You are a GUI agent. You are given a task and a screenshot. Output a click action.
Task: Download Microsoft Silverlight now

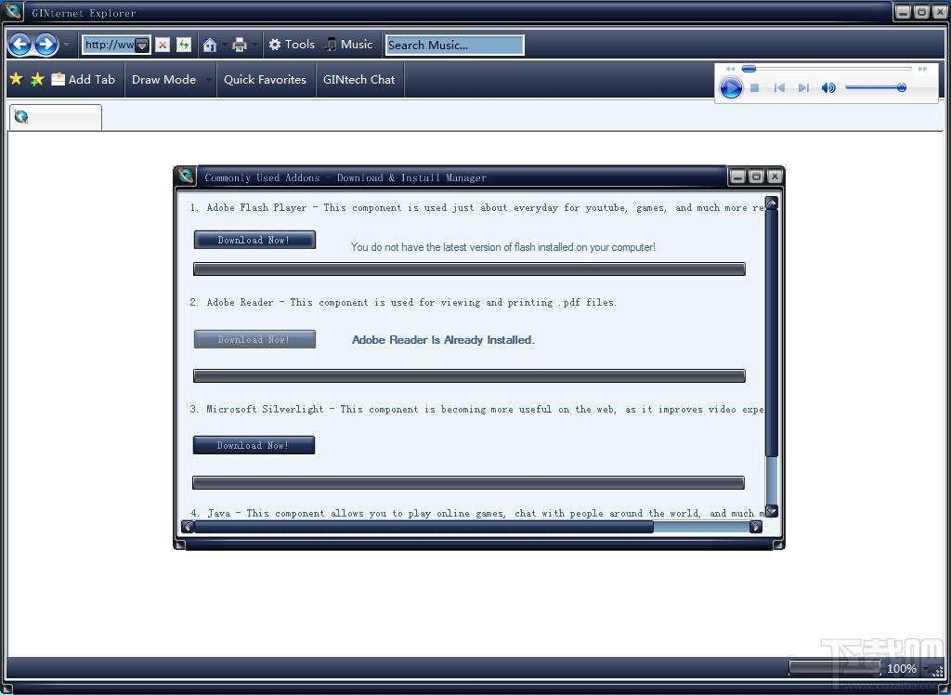pos(254,445)
